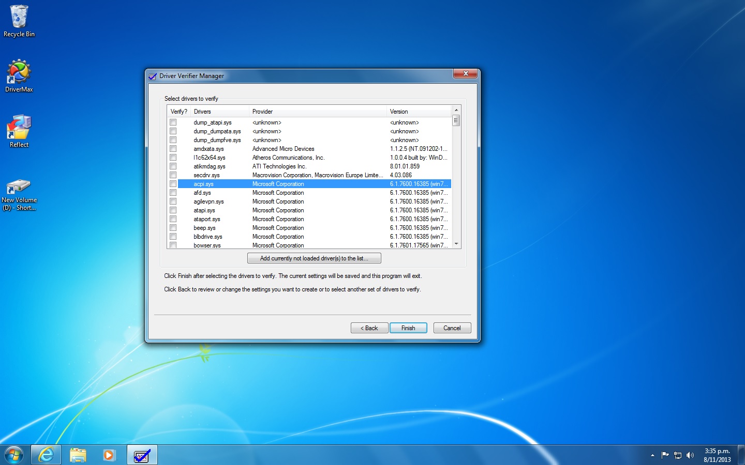The width and height of the screenshot is (745, 465).
Task: Click version 8.01.01.859 cell
Action: (x=405, y=166)
